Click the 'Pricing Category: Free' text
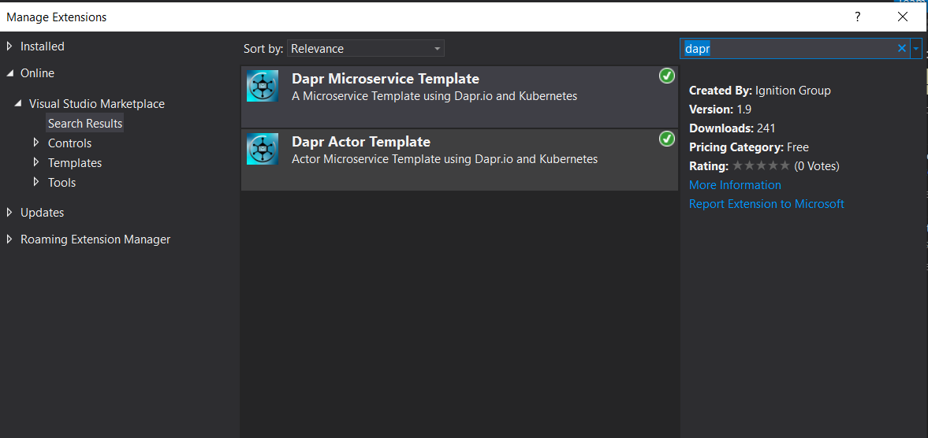This screenshot has height=438, width=928. point(749,147)
